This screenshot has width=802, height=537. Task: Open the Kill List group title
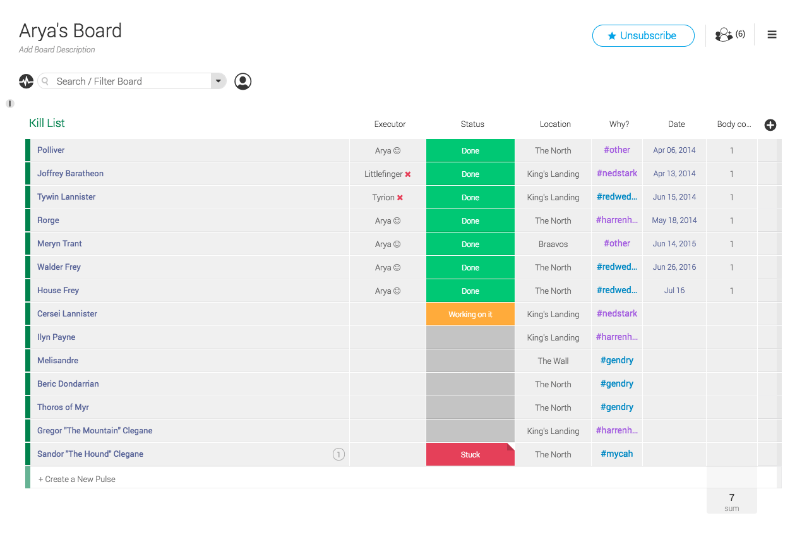pyautogui.click(x=47, y=123)
